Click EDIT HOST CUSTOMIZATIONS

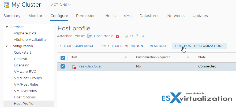click(x=199, y=46)
